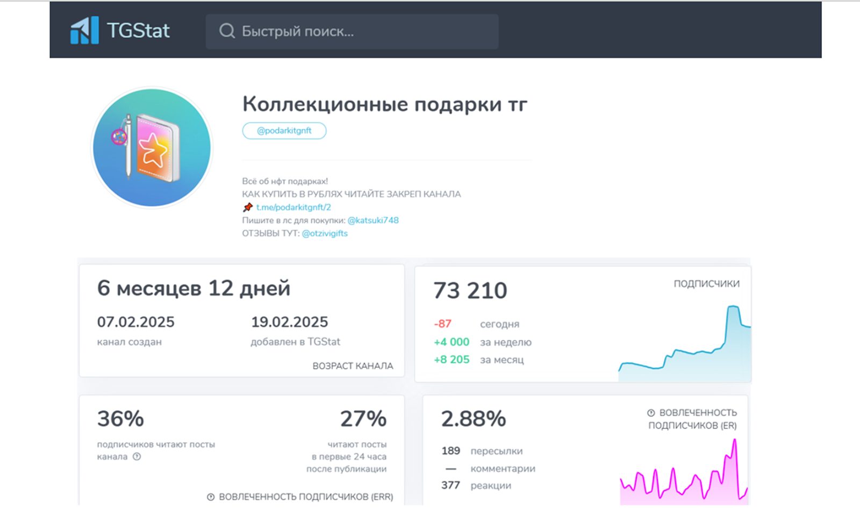The height and width of the screenshot is (509, 860).
Task: Click the 73 210 subscribers count
Action: [x=470, y=291]
